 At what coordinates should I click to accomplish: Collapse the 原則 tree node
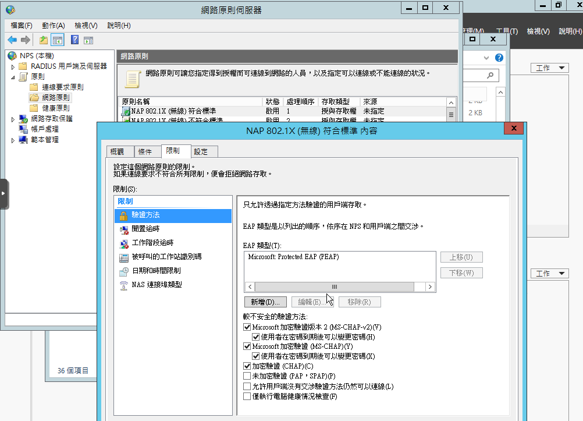(x=13, y=77)
